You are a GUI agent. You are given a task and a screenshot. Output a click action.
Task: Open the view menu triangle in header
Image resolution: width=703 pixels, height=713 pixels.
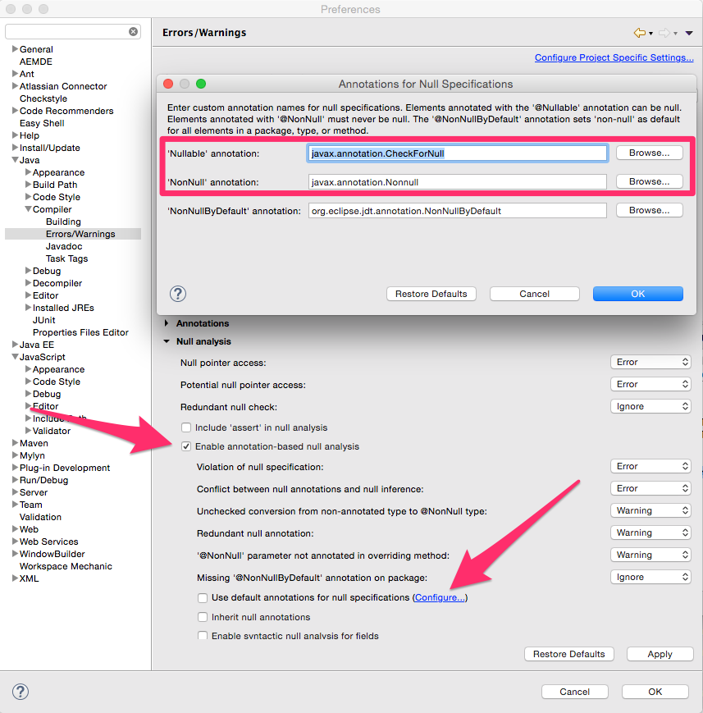687,34
